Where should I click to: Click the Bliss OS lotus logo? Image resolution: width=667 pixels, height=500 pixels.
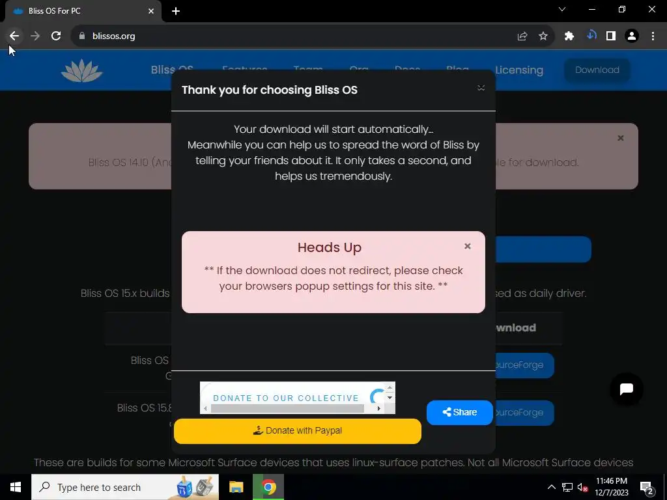81,70
